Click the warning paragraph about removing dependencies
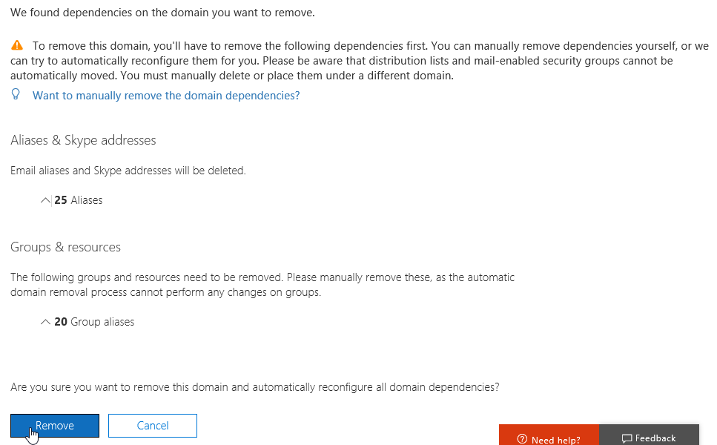This screenshot has height=445, width=717. [x=359, y=61]
